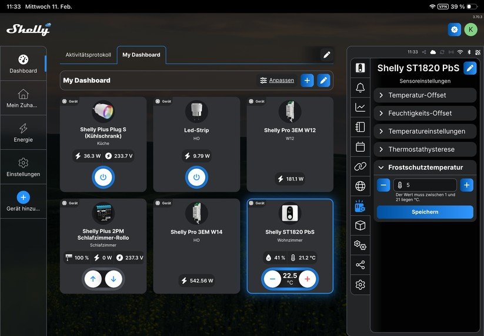This screenshot has width=484, height=336.
Task: Click the Speichern button
Action: 425,212
